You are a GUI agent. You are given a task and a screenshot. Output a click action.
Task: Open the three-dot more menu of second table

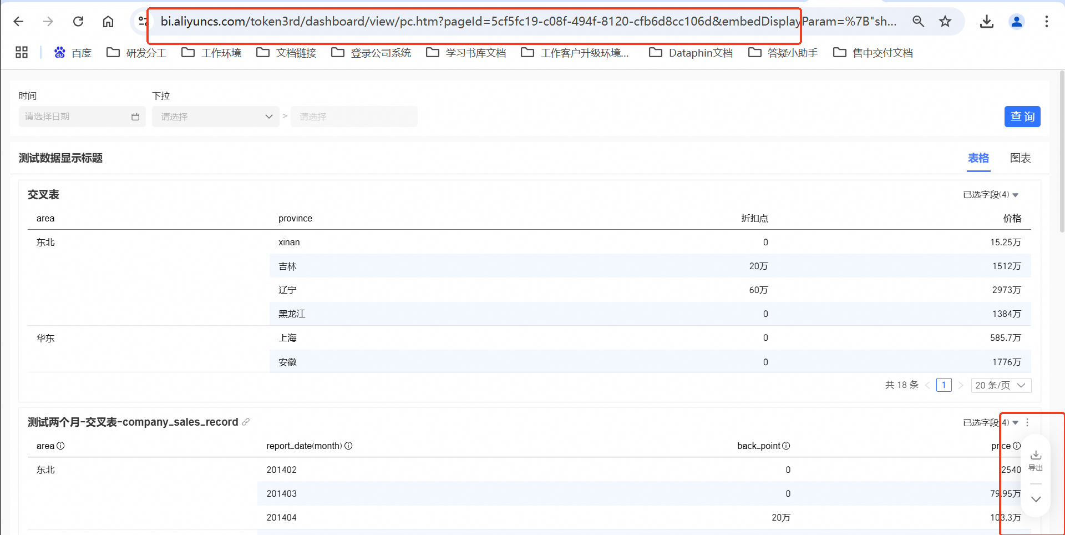coord(1027,423)
